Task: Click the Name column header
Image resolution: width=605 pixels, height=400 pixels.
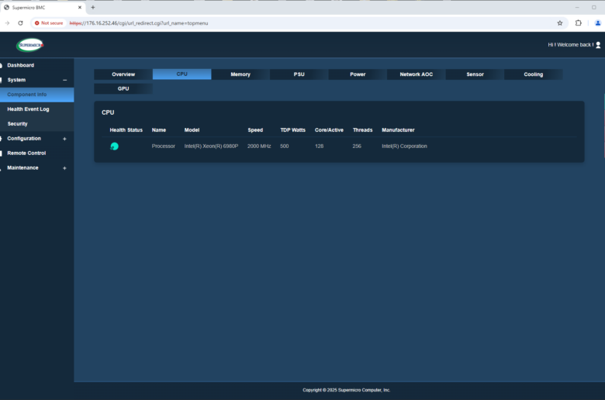Action: coord(158,130)
